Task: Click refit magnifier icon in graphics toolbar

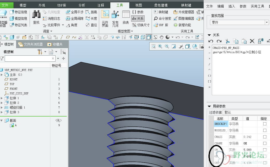Action: 153,46
